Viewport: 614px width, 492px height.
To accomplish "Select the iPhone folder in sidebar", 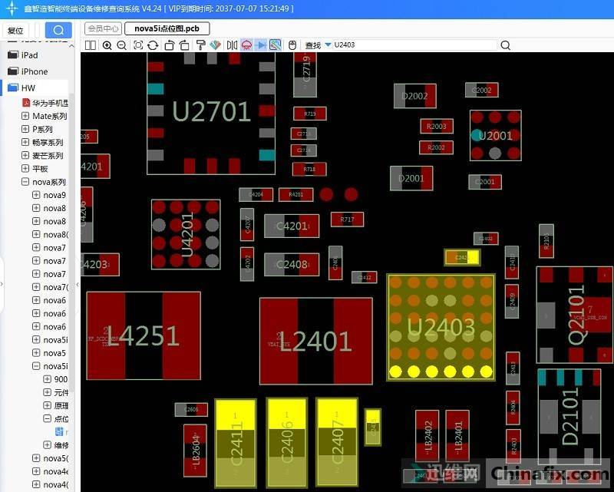I will [x=34, y=71].
